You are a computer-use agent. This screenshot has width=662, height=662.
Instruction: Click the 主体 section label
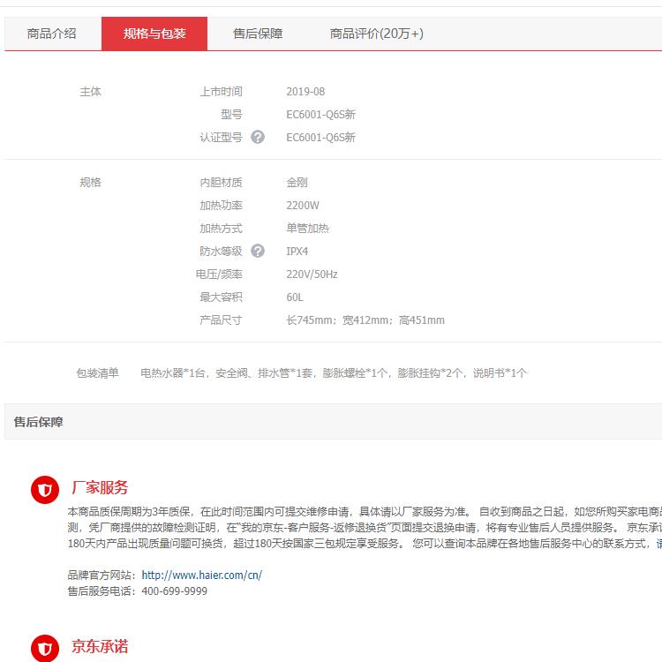[x=91, y=92]
